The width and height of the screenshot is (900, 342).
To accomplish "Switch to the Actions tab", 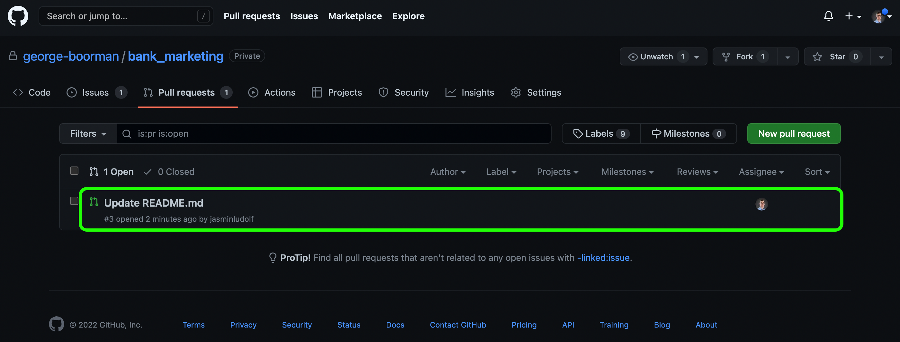I will tap(272, 92).
